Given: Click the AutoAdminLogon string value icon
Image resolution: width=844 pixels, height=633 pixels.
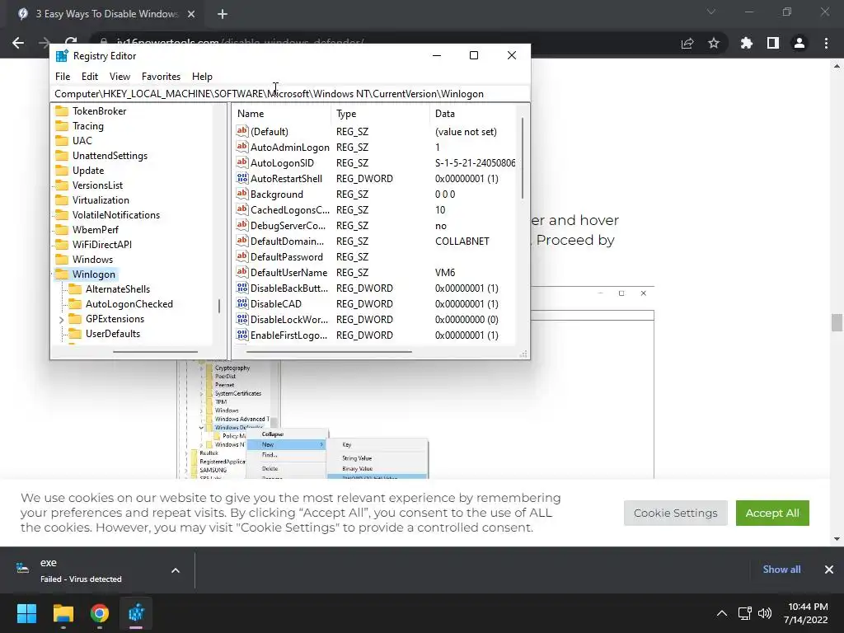Looking at the screenshot, I should (242, 147).
